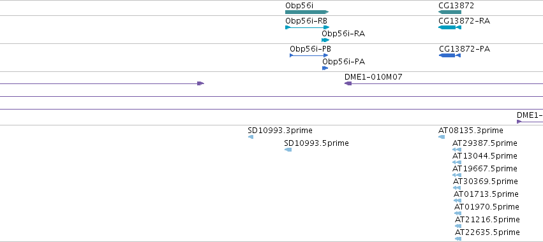Image resolution: width=543 pixels, height=242 pixels.
Task: Click the SD10993.5prime EST marker
Action: 288,150
